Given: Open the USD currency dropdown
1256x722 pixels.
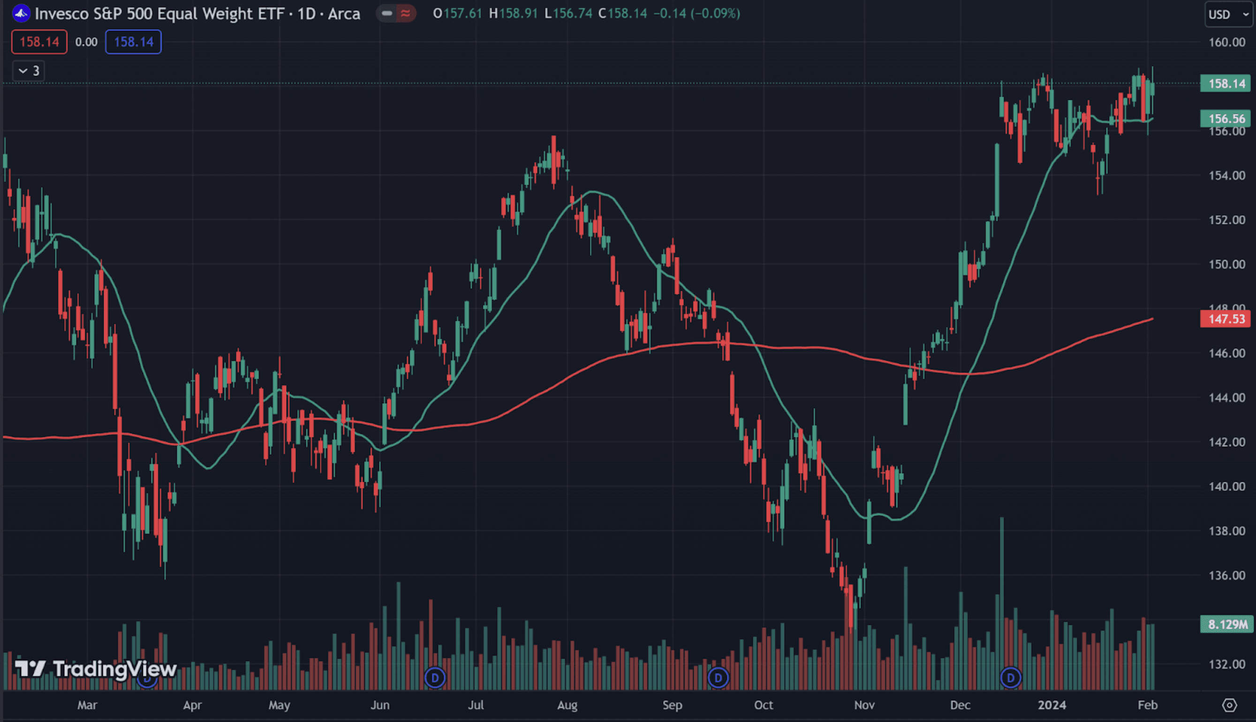Looking at the screenshot, I should pos(1228,15).
